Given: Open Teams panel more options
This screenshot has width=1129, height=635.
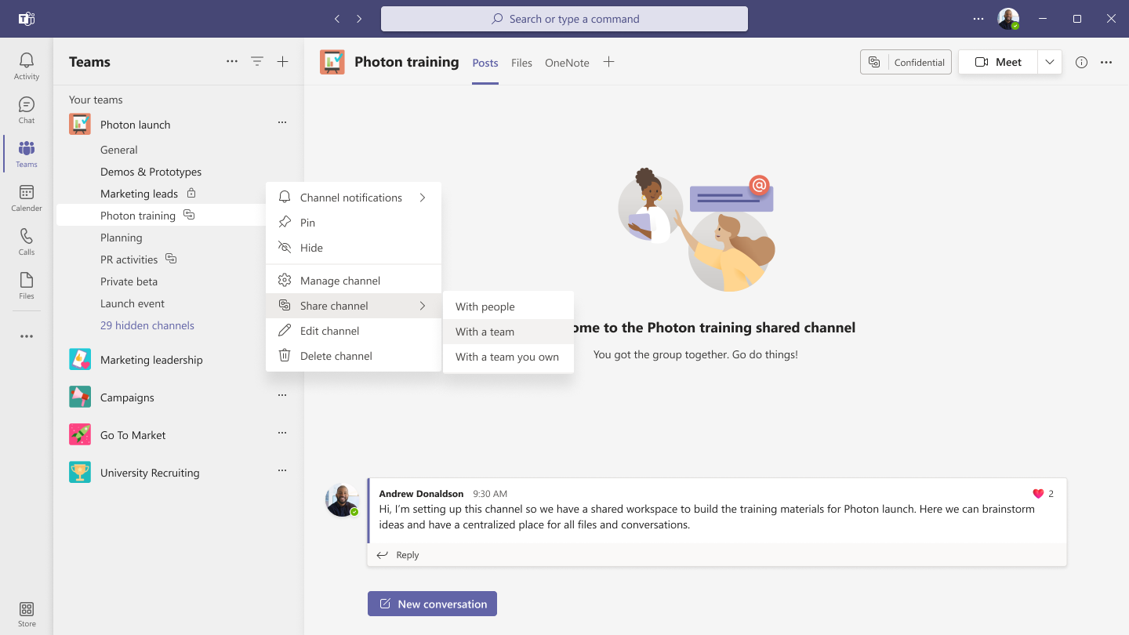Looking at the screenshot, I should pos(232,62).
